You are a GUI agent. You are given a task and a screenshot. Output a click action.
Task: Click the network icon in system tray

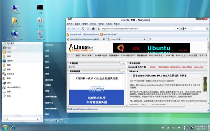[x=186, y=128]
